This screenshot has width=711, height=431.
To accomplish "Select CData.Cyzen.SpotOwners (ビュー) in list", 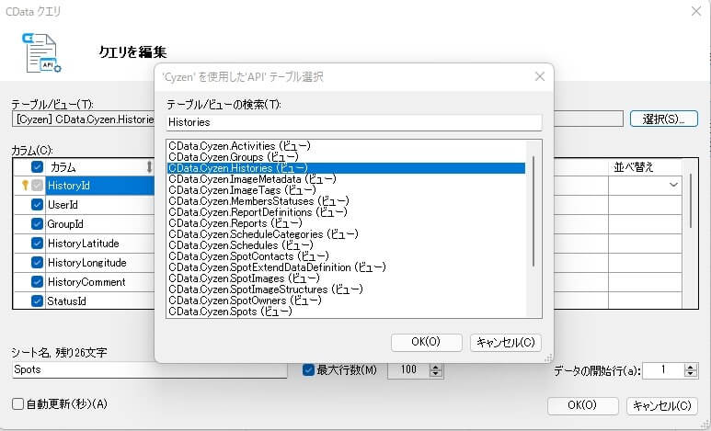I will tap(346, 300).
